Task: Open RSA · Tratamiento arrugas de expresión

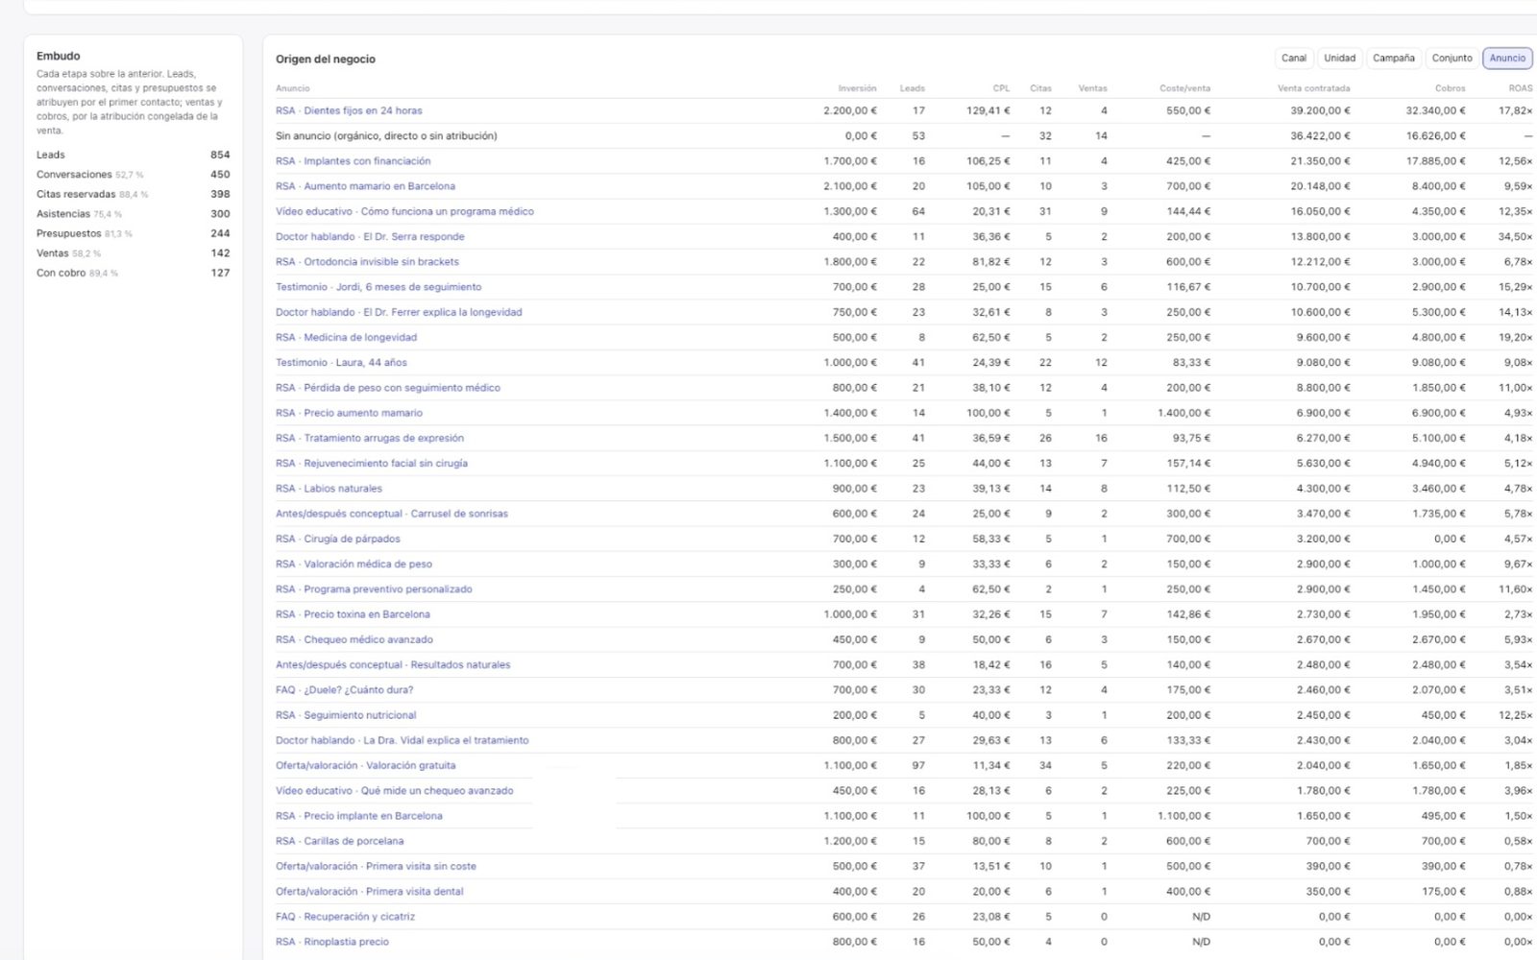Action: (370, 438)
